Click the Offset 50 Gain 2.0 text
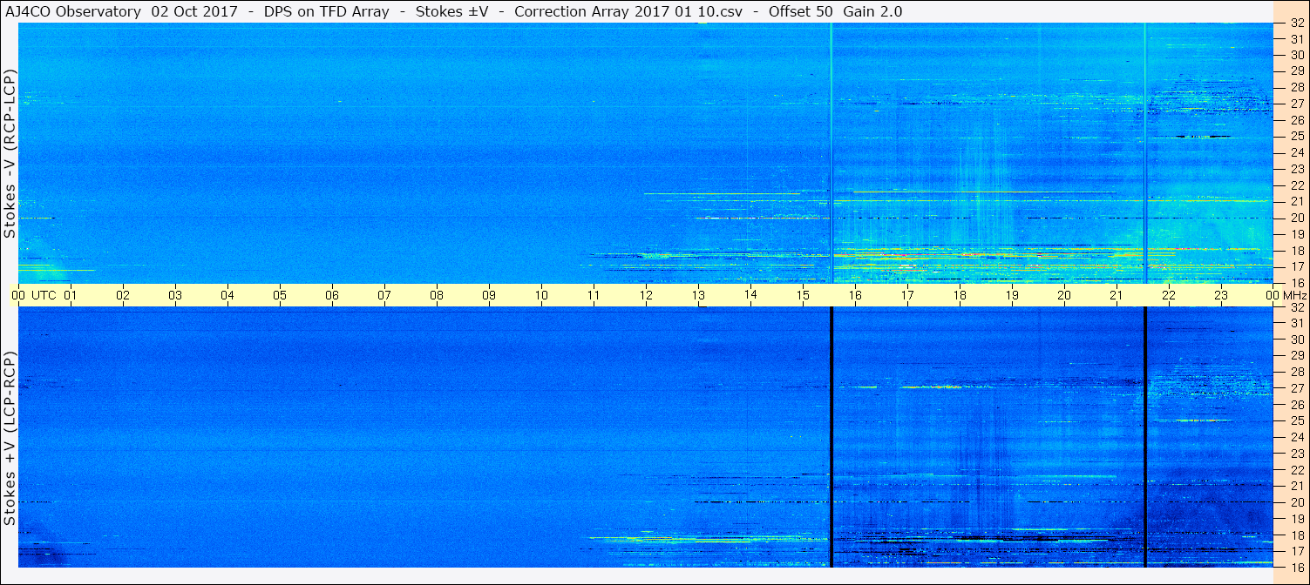 point(835,11)
